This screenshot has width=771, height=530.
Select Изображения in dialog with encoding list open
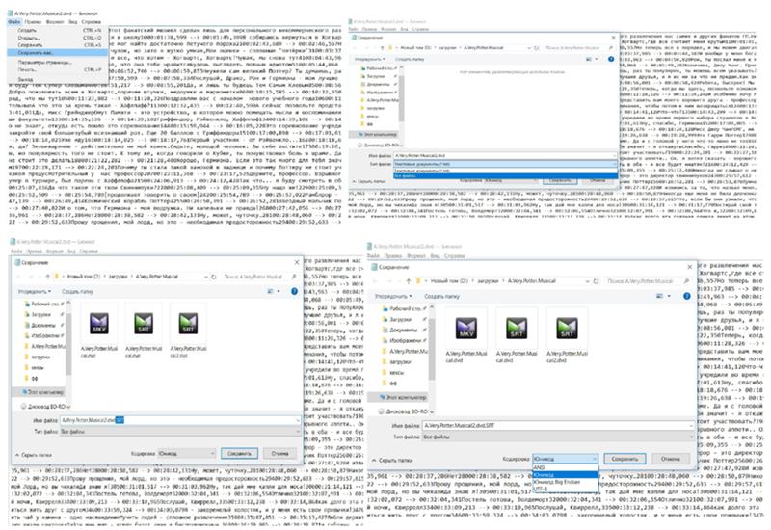point(405,340)
